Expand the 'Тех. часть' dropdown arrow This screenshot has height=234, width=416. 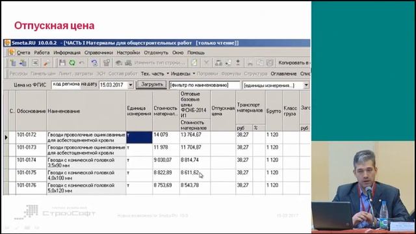(168, 73)
